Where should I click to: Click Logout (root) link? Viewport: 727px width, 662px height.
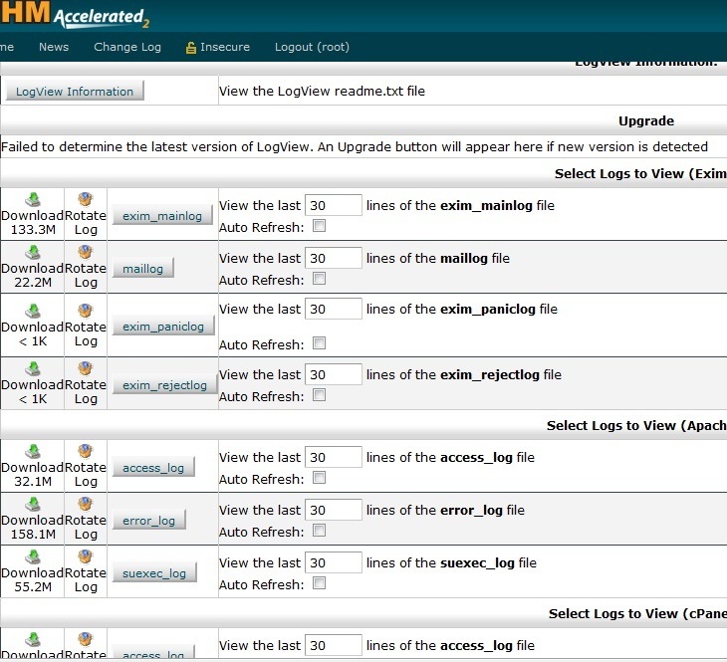[312, 47]
